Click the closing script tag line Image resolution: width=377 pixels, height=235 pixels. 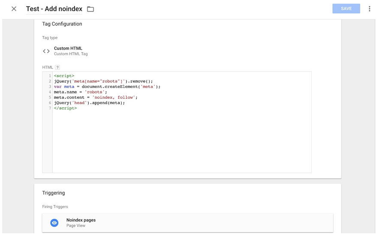point(65,108)
